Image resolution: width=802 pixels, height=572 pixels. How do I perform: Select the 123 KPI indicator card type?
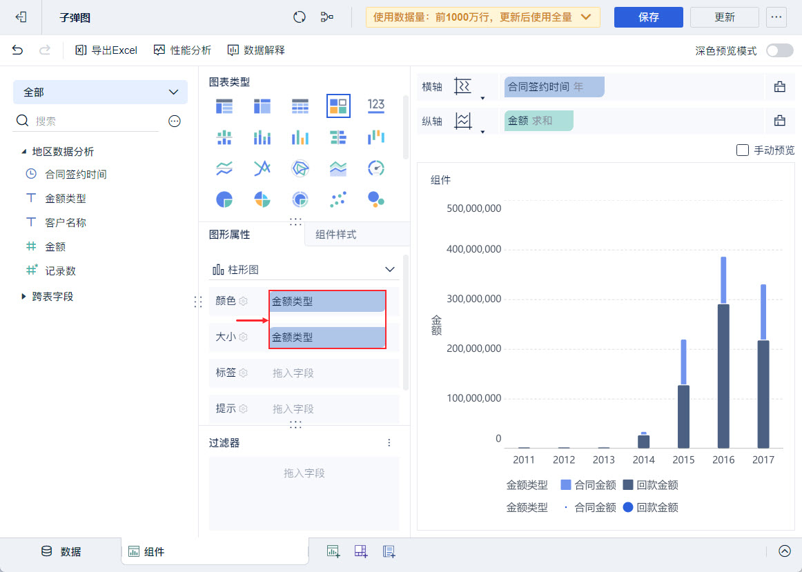pyautogui.click(x=376, y=106)
